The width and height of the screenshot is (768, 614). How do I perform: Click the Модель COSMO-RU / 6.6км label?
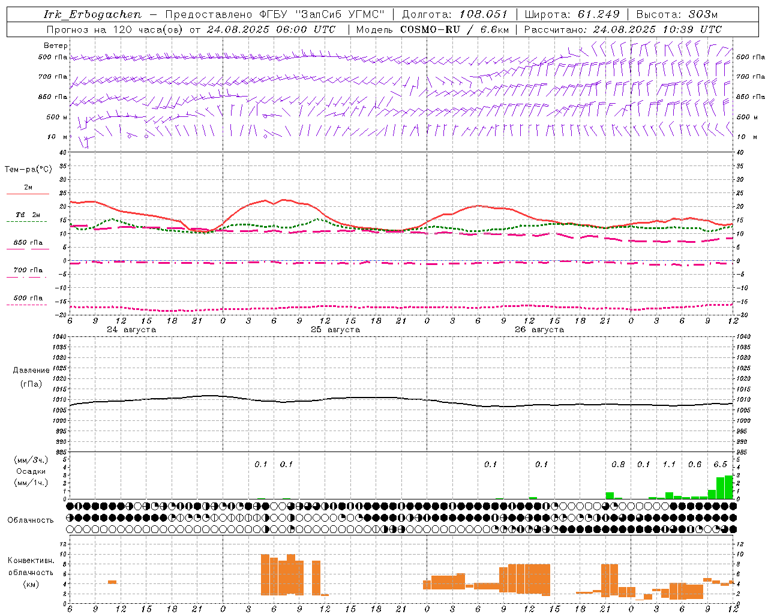[x=433, y=29]
